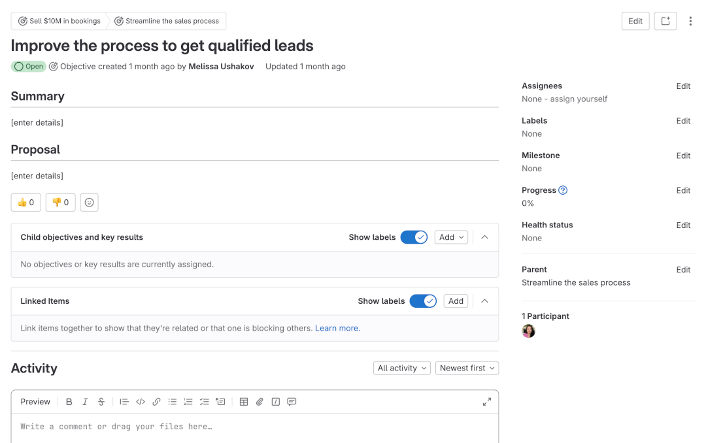706x443 pixels.
Task: Go full screen in the comment editor
Action: point(486,401)
